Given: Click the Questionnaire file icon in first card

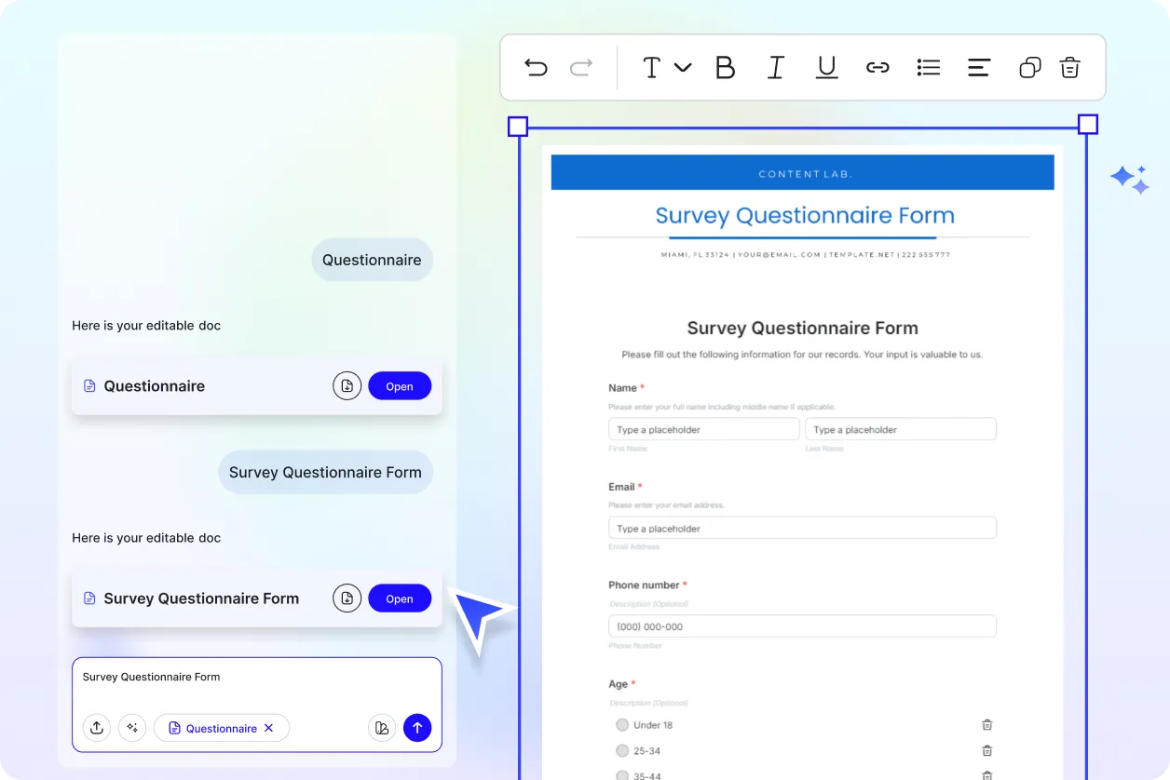Looking at the screenshot, I should [89, 386].
